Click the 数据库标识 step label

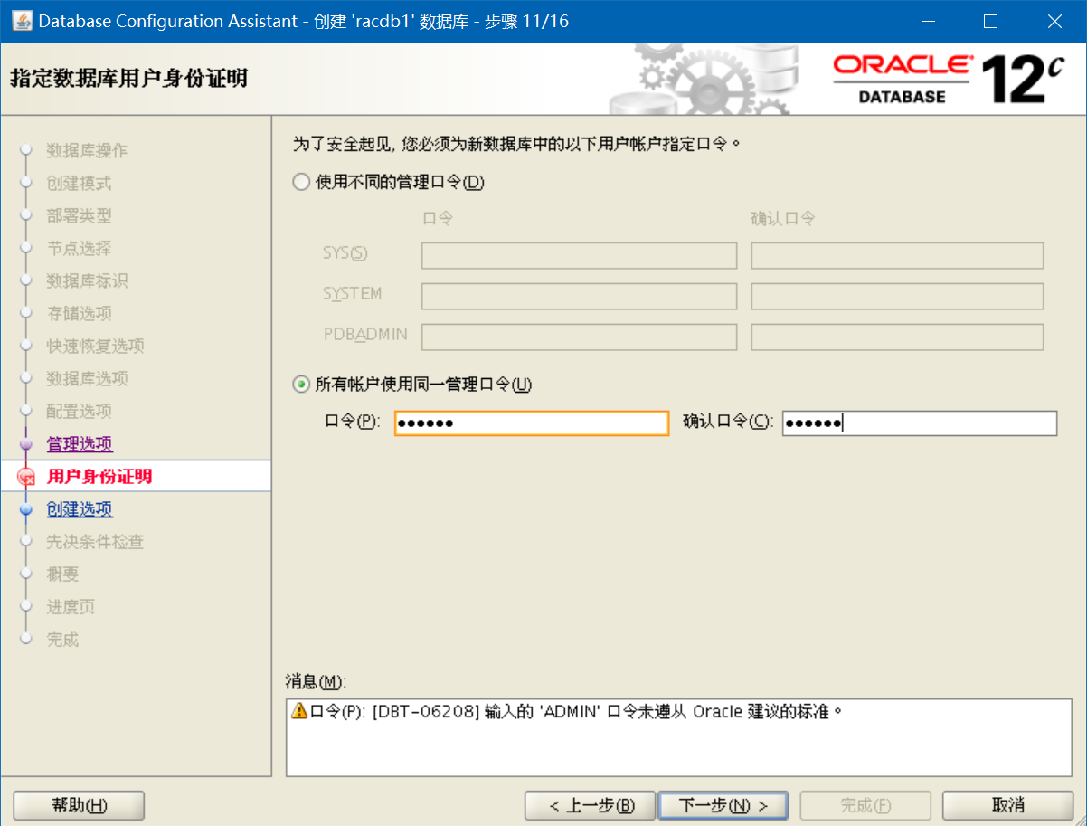coord(87,281)
